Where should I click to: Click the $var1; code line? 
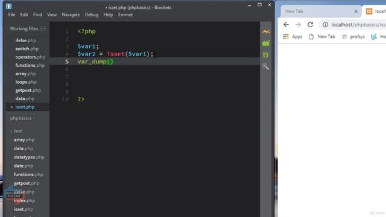(x=88, y=46)
